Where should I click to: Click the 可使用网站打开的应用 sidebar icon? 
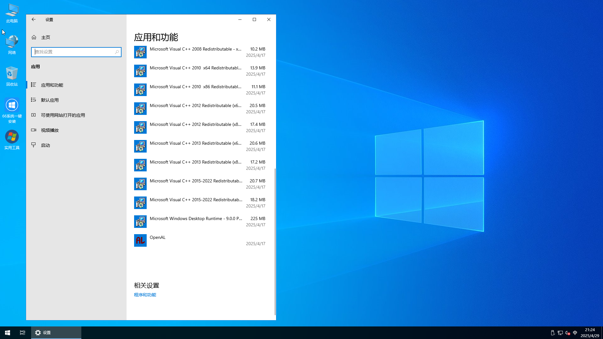[34, 115]
